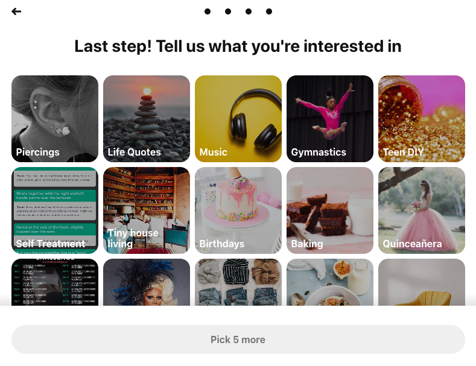Pick the Quinceañera interest tile
Viewport: 476px width, 366px height.
pos(422,210)
